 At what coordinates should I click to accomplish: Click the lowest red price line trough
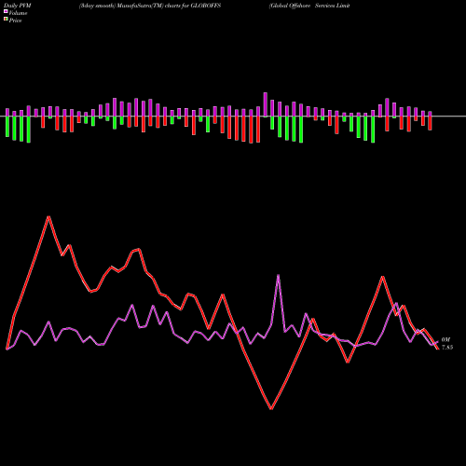point(271,409)
